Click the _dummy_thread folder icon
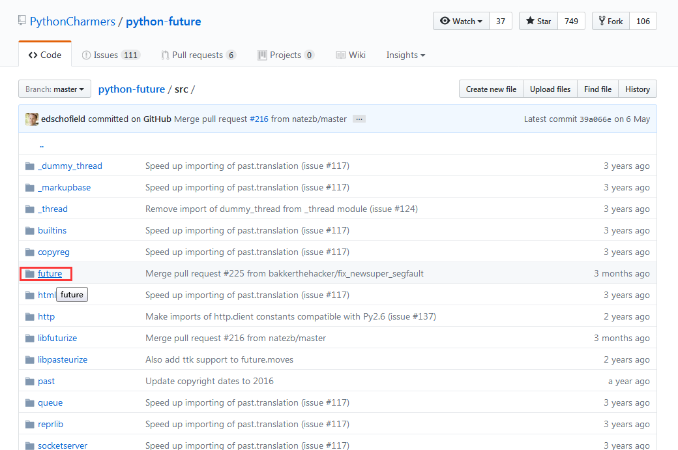This screenshot has width=678, height=450. [30, 166]
